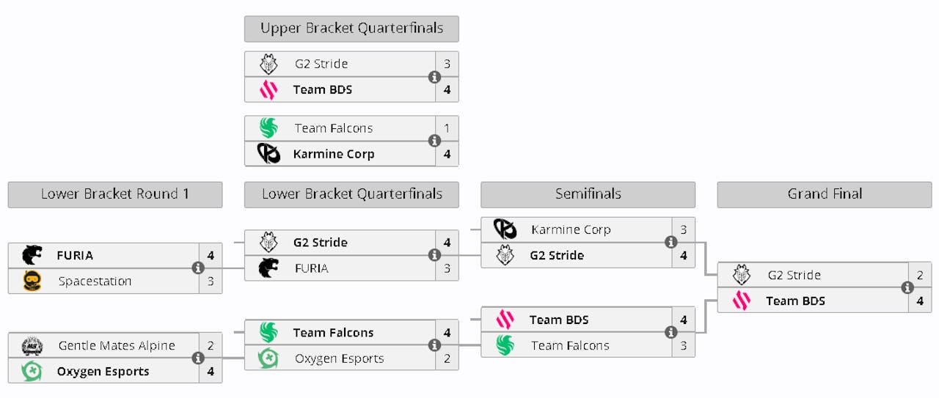939x398 pixels.
Task: Click Karmine Corp logo in the Semifinals
Action: 505,229
